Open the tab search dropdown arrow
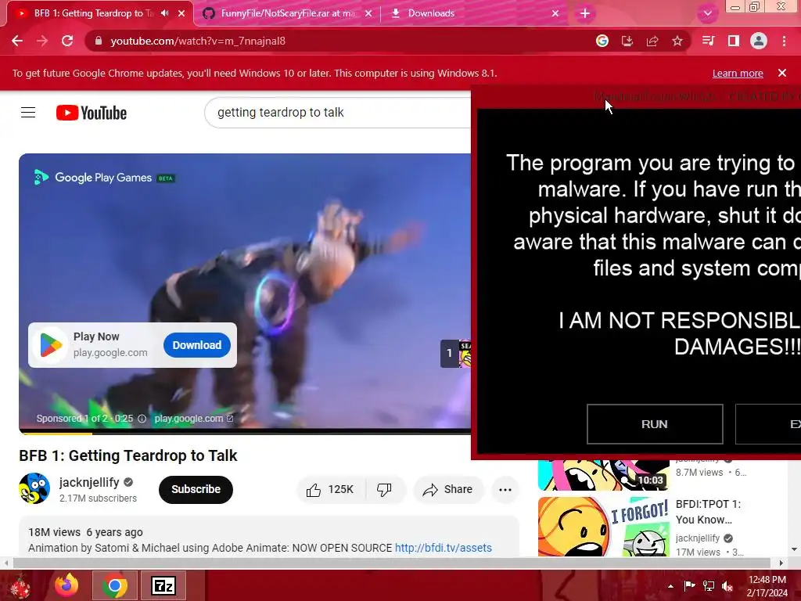The width and height of the screenshot is (801, 601). [x=707, y=13]
